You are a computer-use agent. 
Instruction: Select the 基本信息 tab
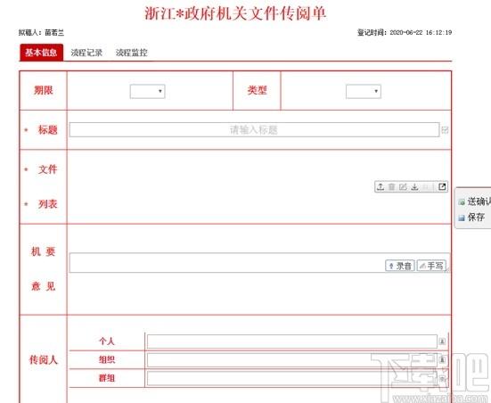41,53
